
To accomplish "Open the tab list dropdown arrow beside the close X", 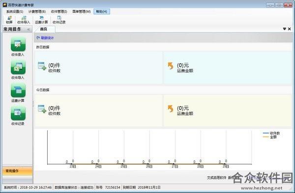I will pyautogui.click(x=285, y=29).
